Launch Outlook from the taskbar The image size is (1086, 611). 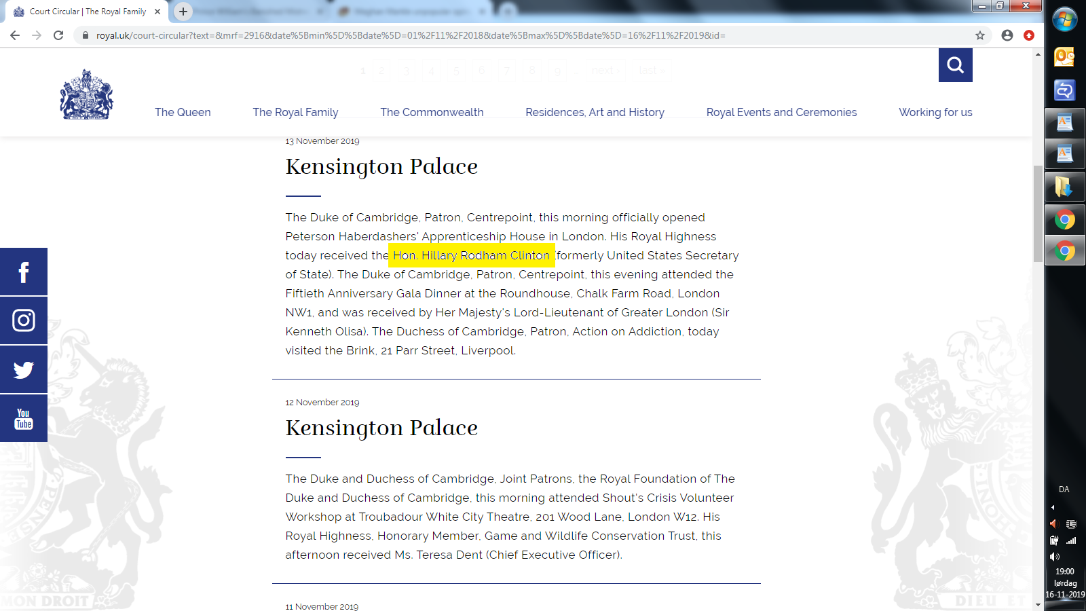(x=1064, y=57)
